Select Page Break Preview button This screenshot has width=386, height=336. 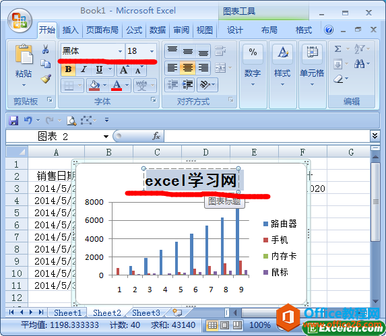[237, 325]
